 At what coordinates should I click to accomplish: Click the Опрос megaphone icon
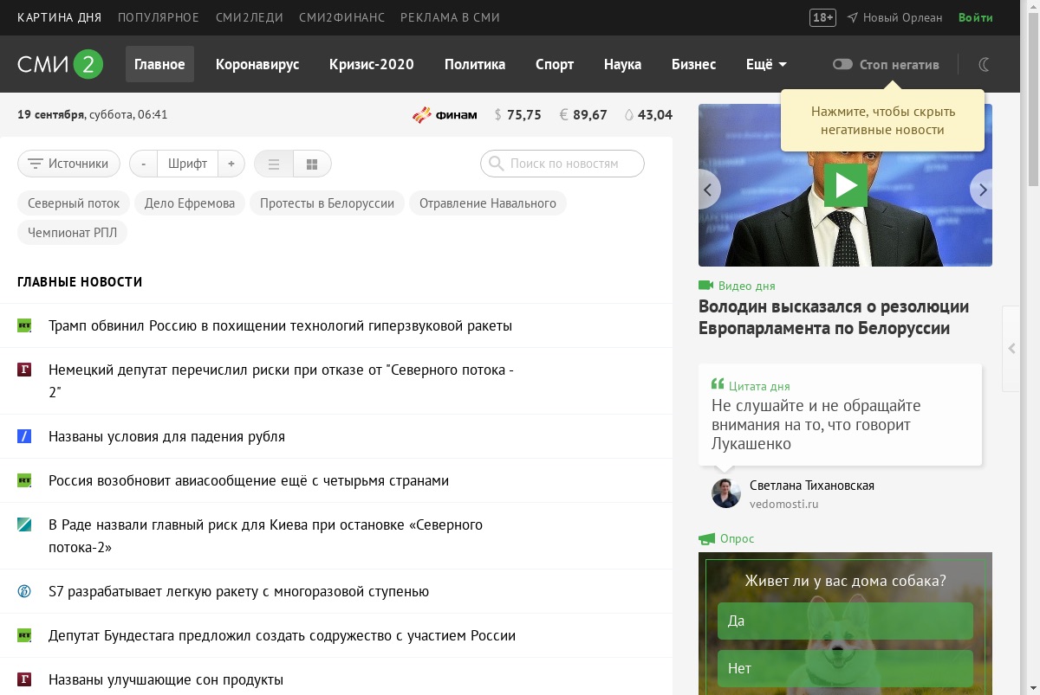click(706, 538)
